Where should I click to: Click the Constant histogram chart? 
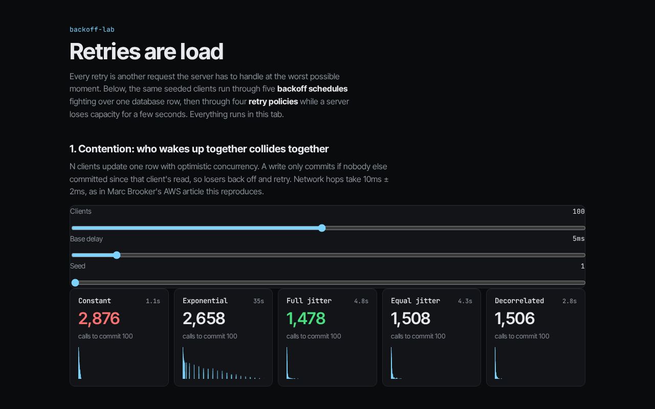[x=119, y=363]
